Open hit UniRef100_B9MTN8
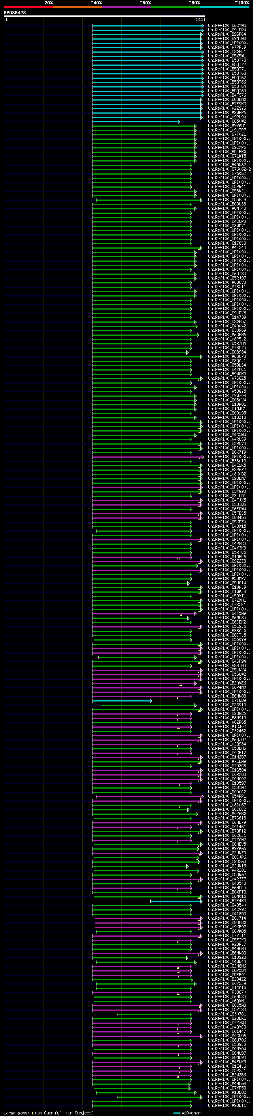 227,38
